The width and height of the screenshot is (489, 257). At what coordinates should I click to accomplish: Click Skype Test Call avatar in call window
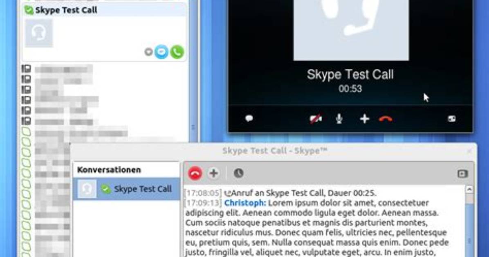click(351, 29)
